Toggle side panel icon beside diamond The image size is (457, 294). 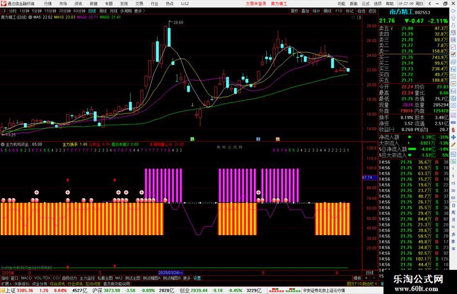pyautogui.click(x=359, y=17)
